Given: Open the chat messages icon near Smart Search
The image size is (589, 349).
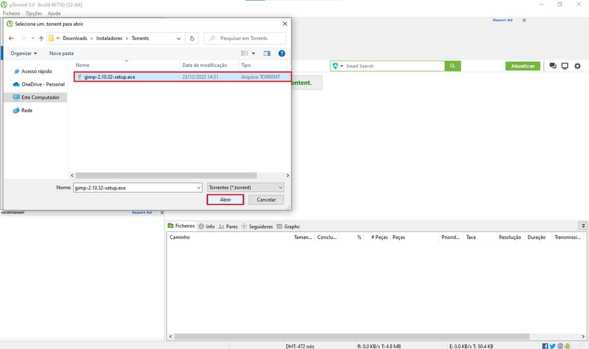Looking at the screenshot, I should click(552, 66).
